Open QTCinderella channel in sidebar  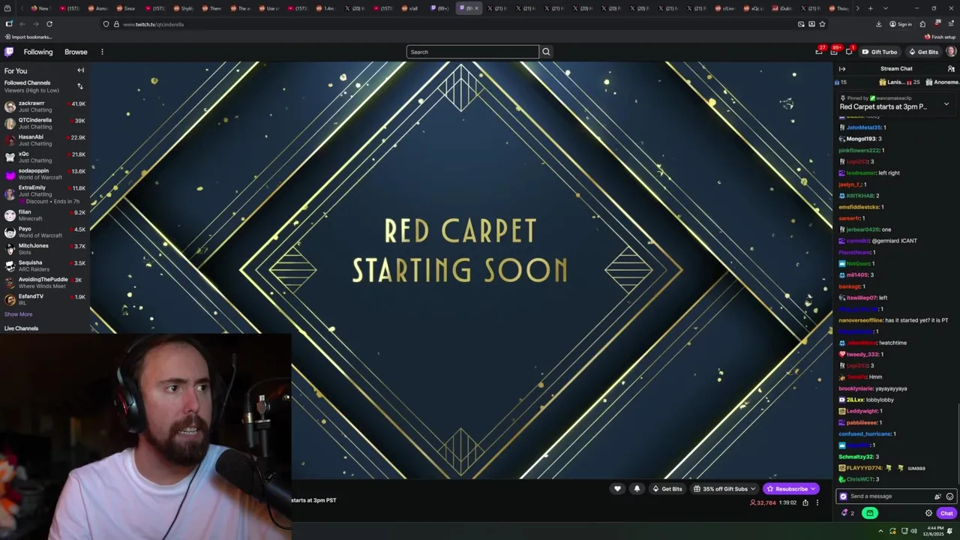pos(44,123)
